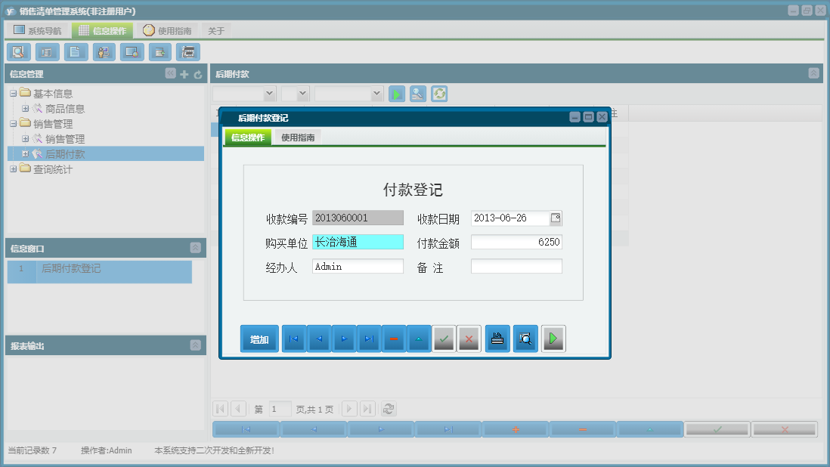This screenshot has width=830, height=467.
Task: Click the refresh icon in the 信息管理 panel header
Action: click(x=197, y=75)
